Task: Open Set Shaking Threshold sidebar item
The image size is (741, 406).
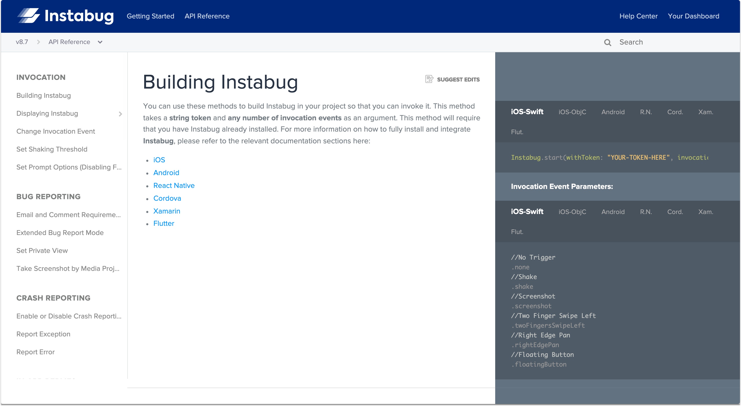Action: point(52,149)
